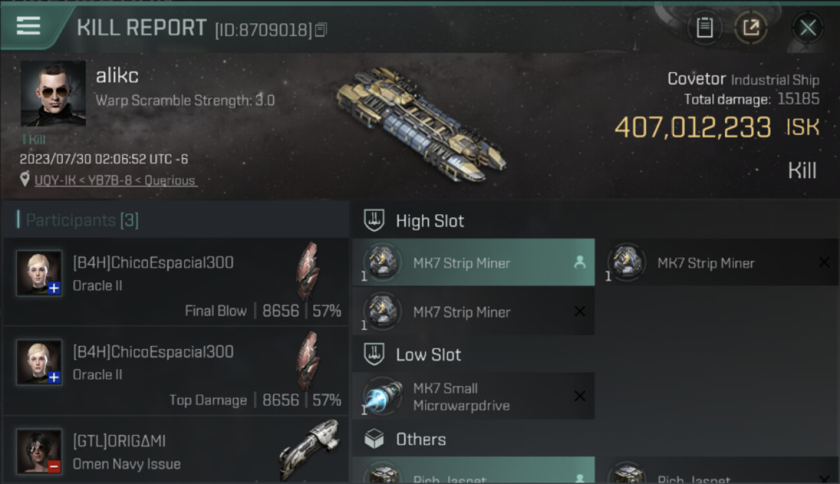Image resolution: width=840 pixels, height=484 pixels.
Task: Click the Omen Navy Issue ship icon
Action: click(x=309, y=449)
